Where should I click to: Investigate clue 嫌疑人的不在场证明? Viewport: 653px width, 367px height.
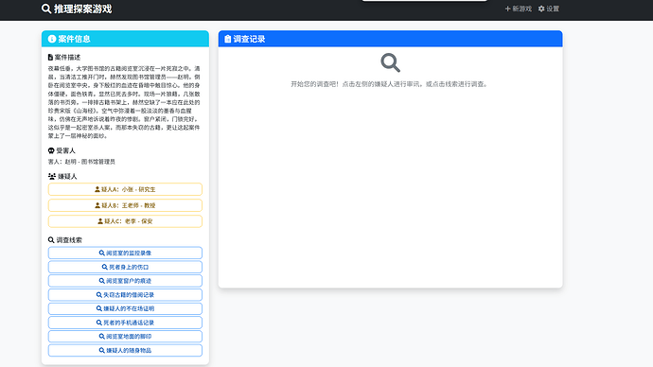125,308
